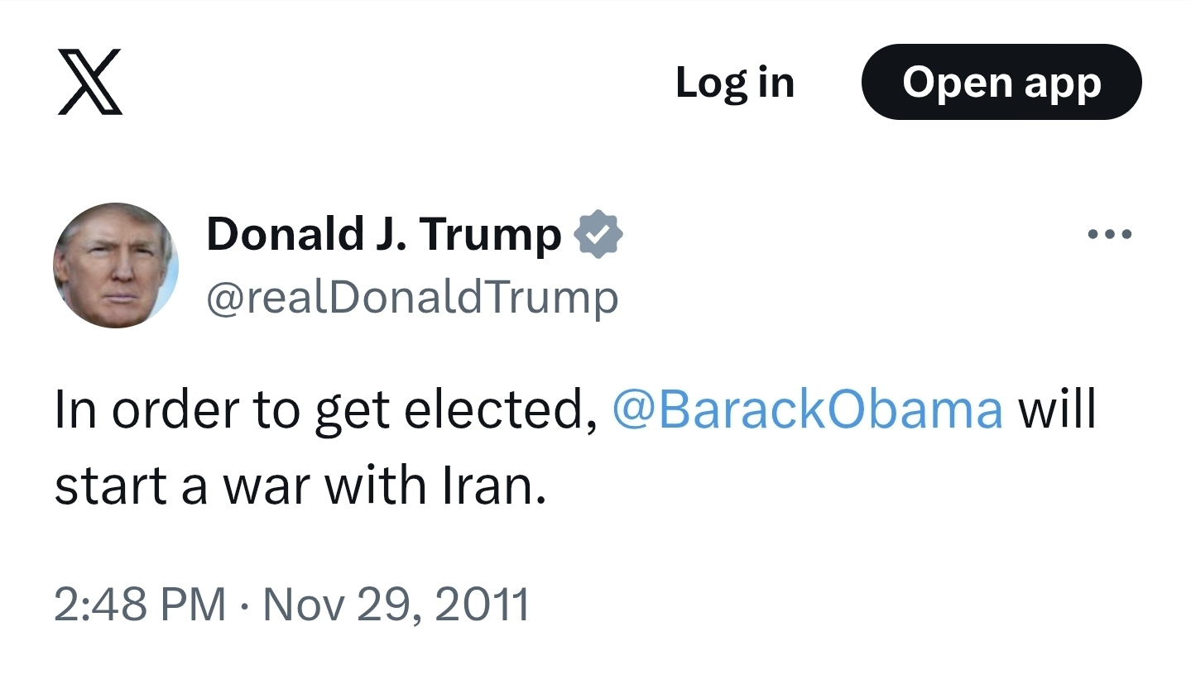The image size is (1191, 684).
Task: Open the three-dot more options menu
Action: pyautogui.click(x=1109, y=235)
